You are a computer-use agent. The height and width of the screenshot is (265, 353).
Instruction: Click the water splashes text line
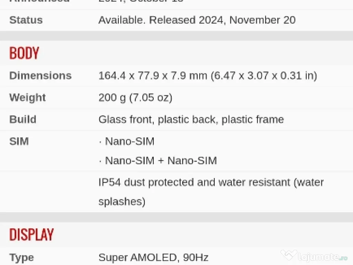point(122,202)
